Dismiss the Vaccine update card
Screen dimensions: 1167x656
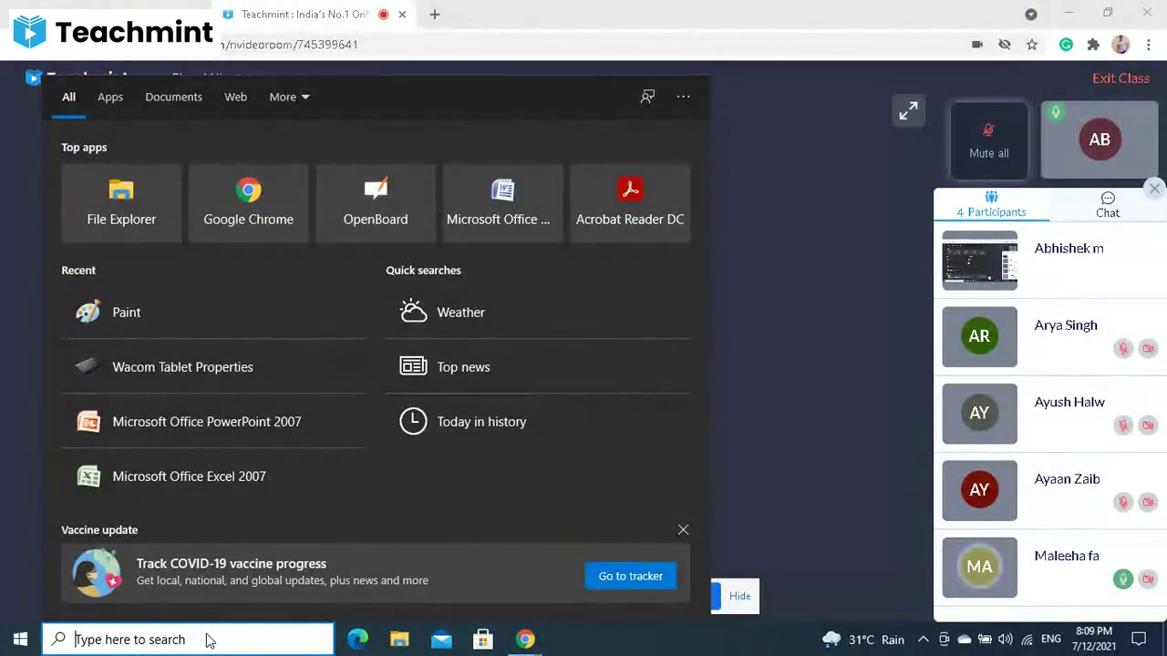coord(683,529)
